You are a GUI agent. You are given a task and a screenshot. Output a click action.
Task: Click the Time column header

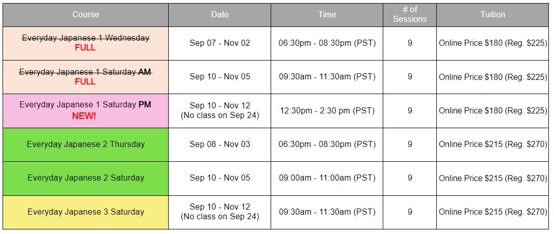(327, 15)
